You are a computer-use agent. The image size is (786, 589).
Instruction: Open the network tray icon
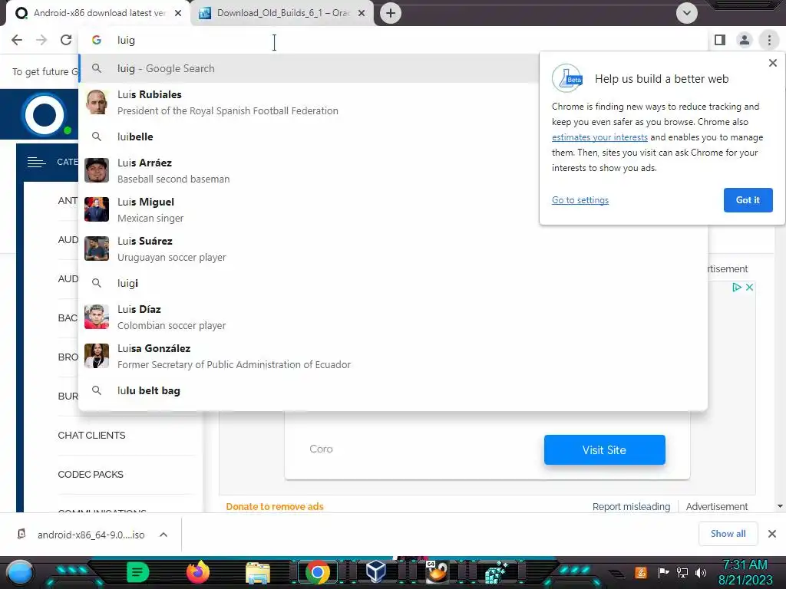pos(682,572)
